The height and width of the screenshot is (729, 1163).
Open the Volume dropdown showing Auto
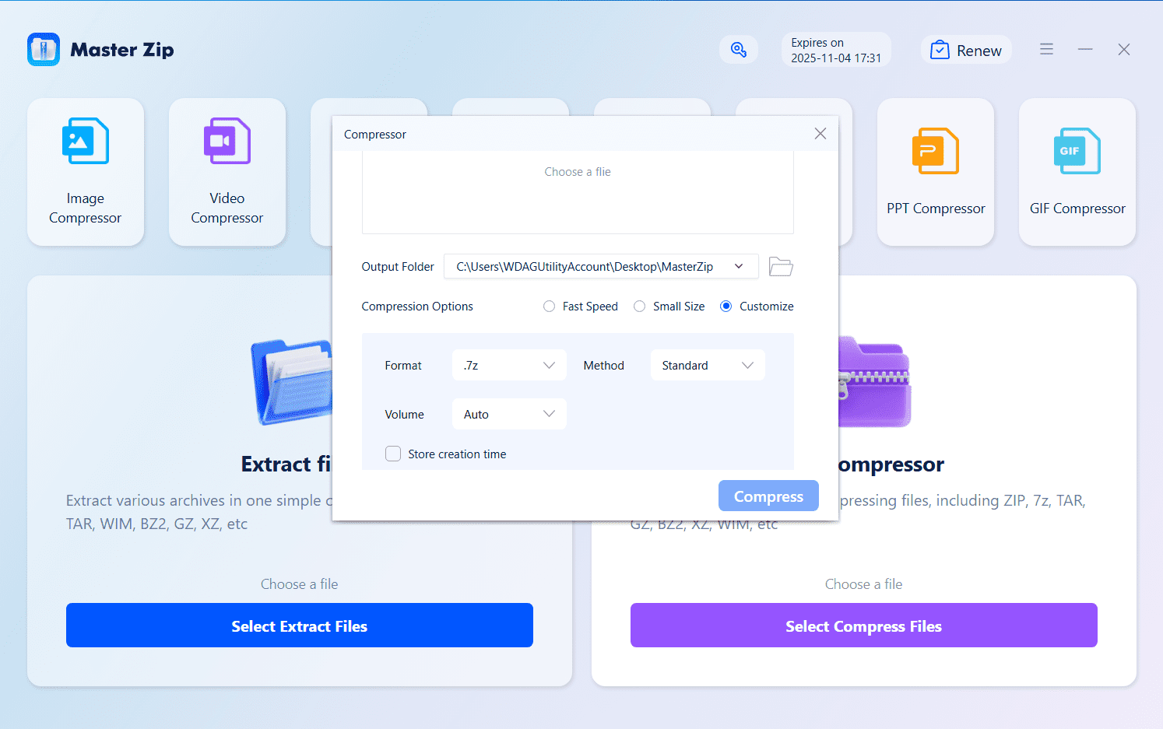pos(509,415)
